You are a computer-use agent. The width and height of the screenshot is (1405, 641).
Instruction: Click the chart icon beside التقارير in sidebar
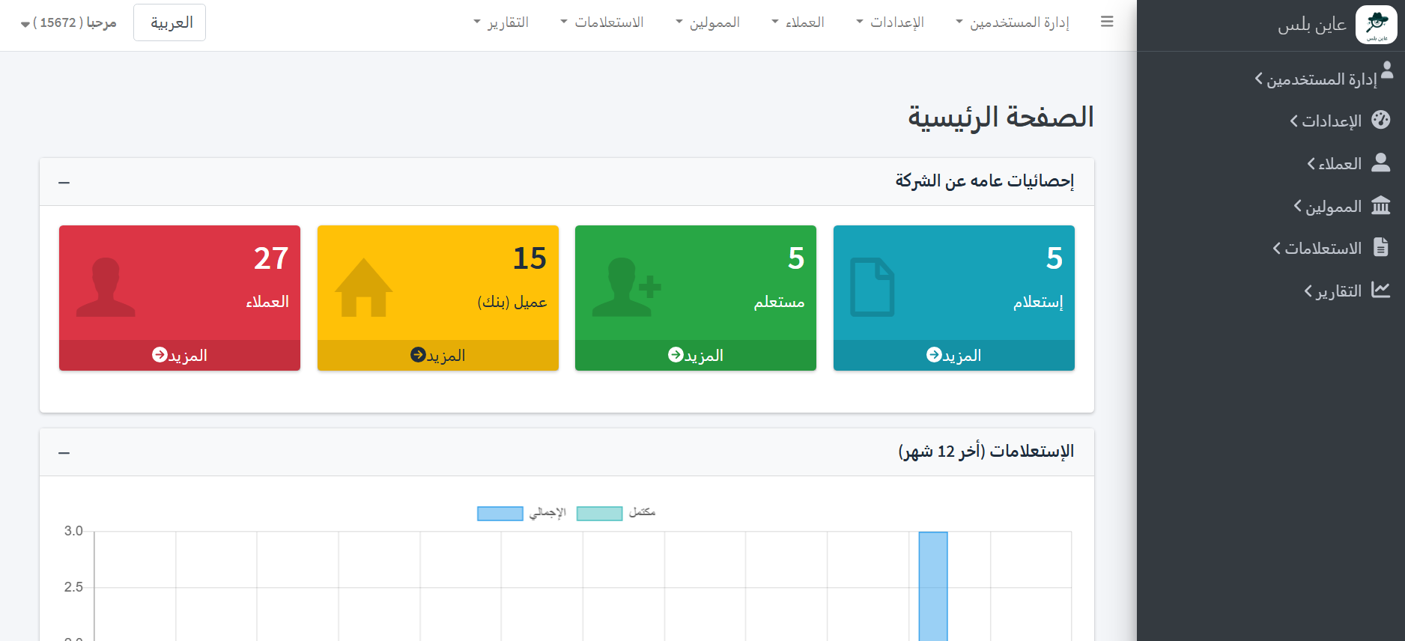(1381, 290)
